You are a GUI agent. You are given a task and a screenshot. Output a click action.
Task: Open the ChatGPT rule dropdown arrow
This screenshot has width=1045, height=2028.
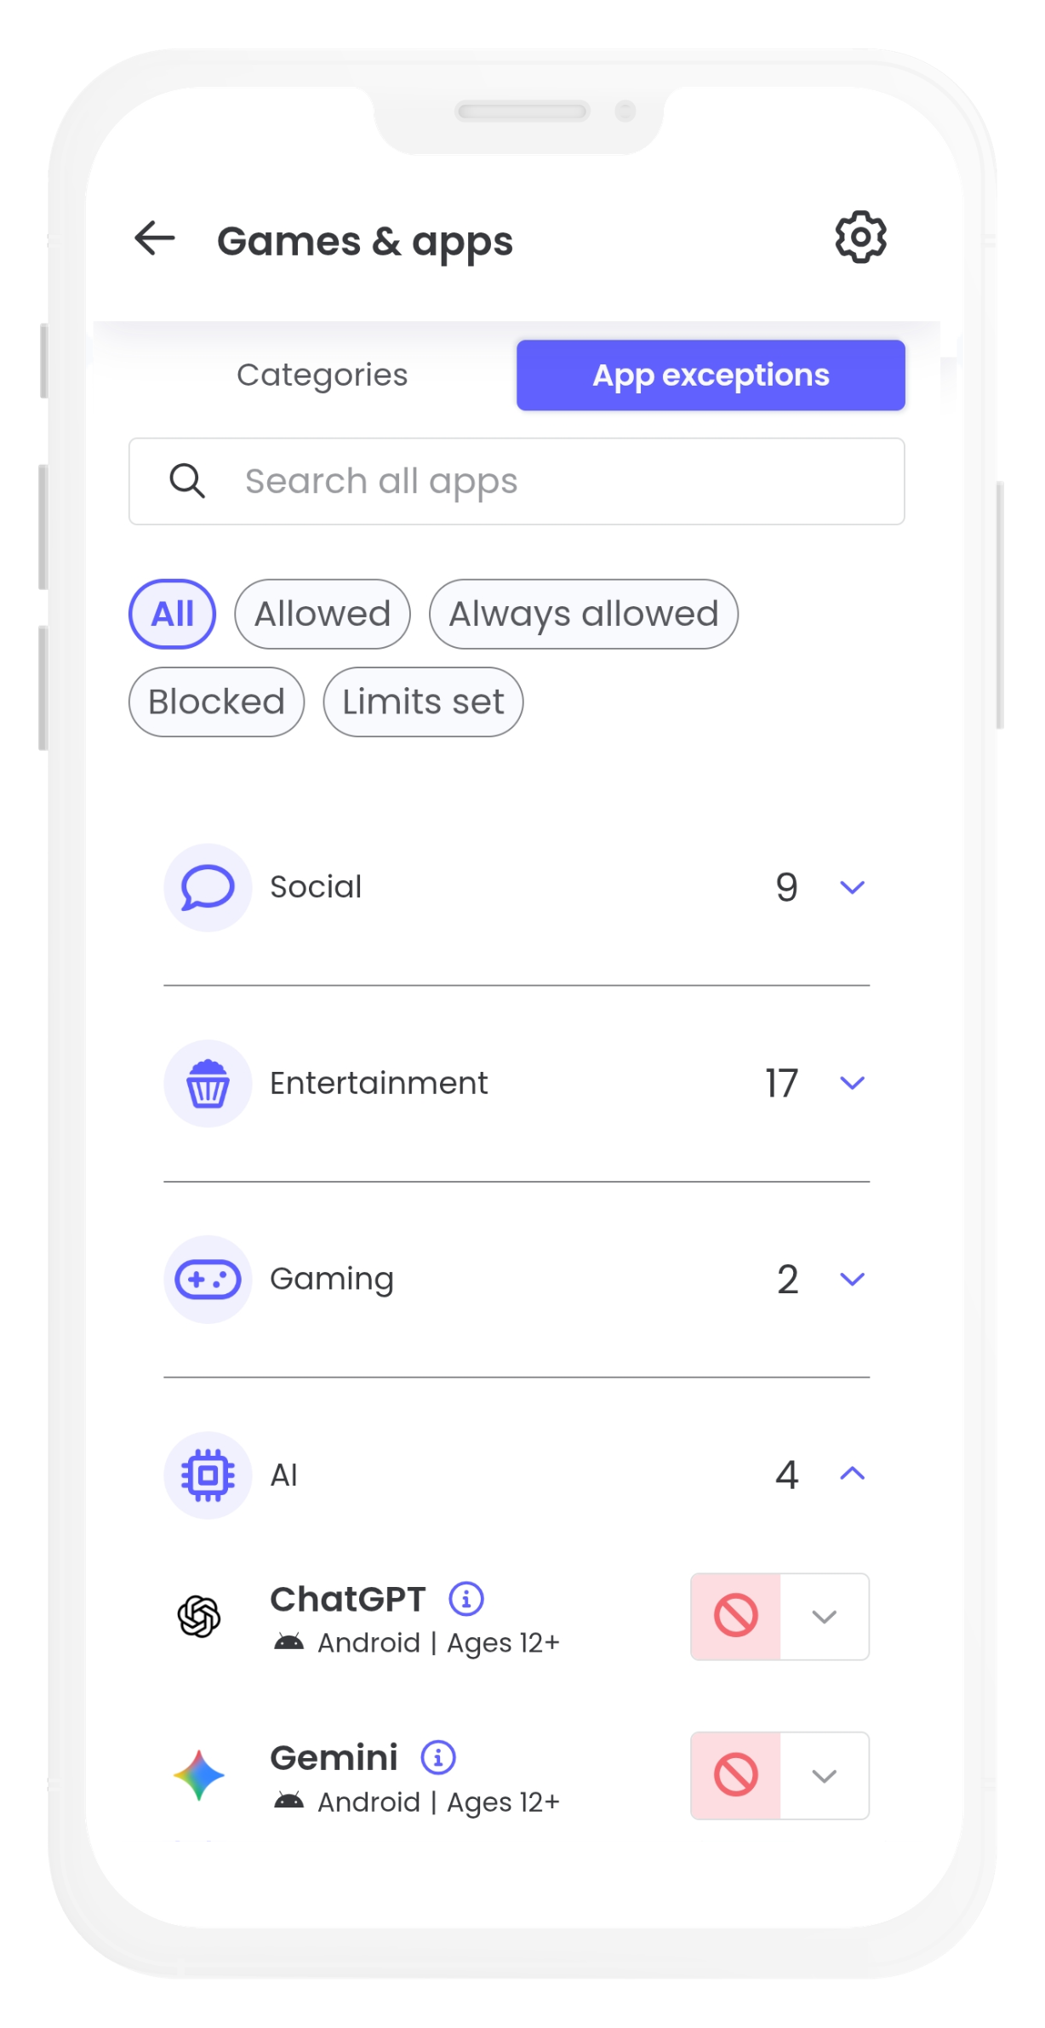click(x=824, y=1616)
